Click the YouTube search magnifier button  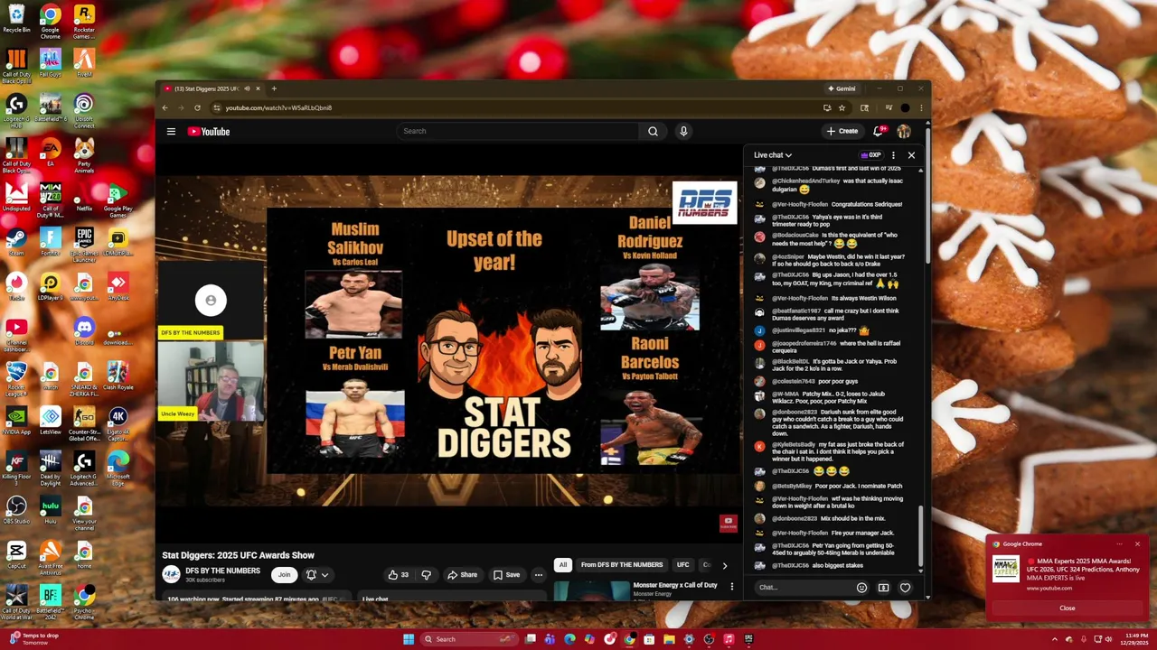653,131
